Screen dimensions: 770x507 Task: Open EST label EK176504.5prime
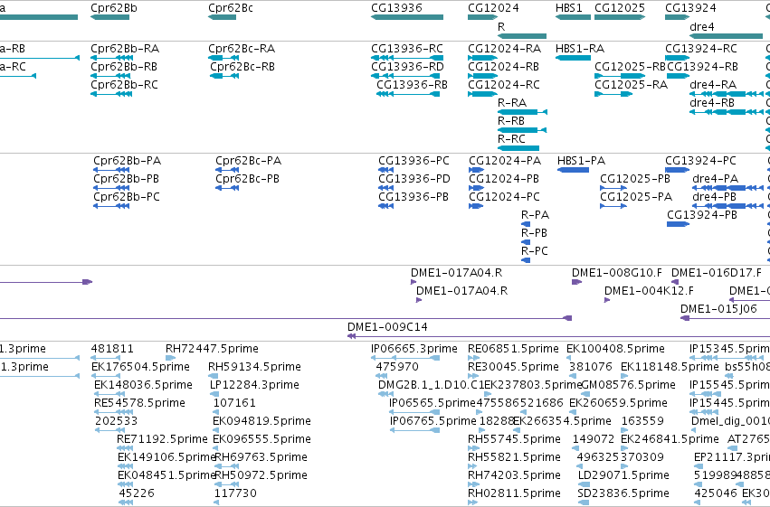[x=140, y=367]
